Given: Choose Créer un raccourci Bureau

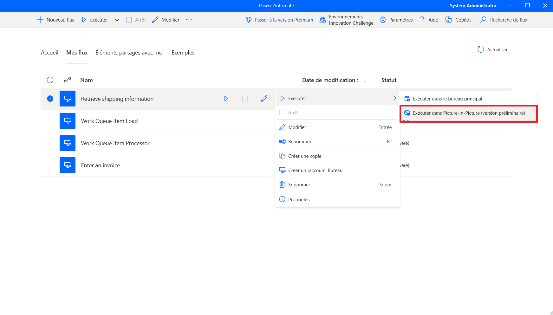Looking at the screenshot, I should coord(337,170).
